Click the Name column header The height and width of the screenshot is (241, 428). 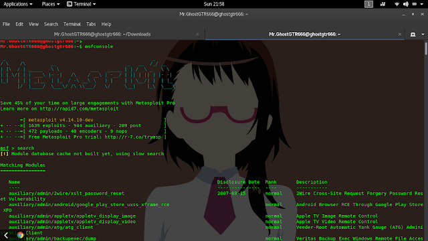pyautogui.click(x=14, y=182)
